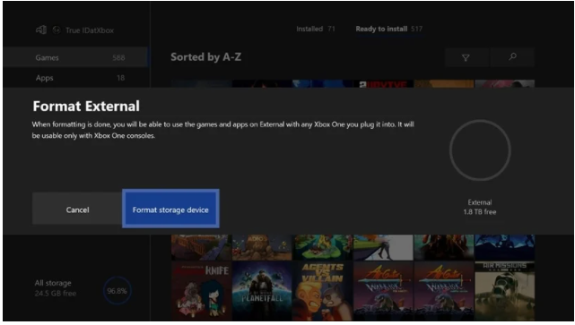The height and width of the screenshot is (325, 575).
Task: Select Apps in the sidebar
Action: pos(75,78)
